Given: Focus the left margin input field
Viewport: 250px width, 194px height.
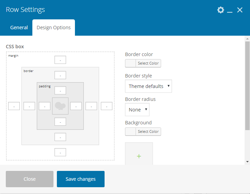Looking at the screenshot, I should [x=14, y=106].
